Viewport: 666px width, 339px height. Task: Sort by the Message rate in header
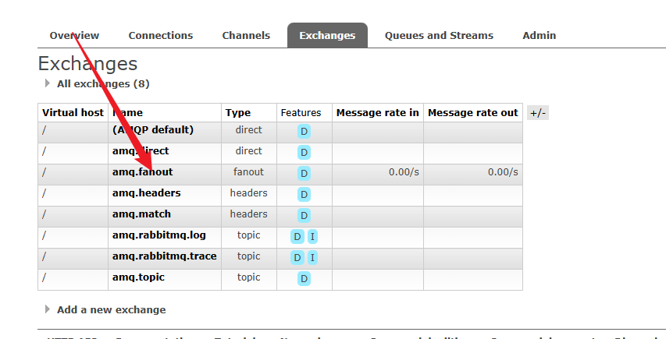[x=378, y=113]
